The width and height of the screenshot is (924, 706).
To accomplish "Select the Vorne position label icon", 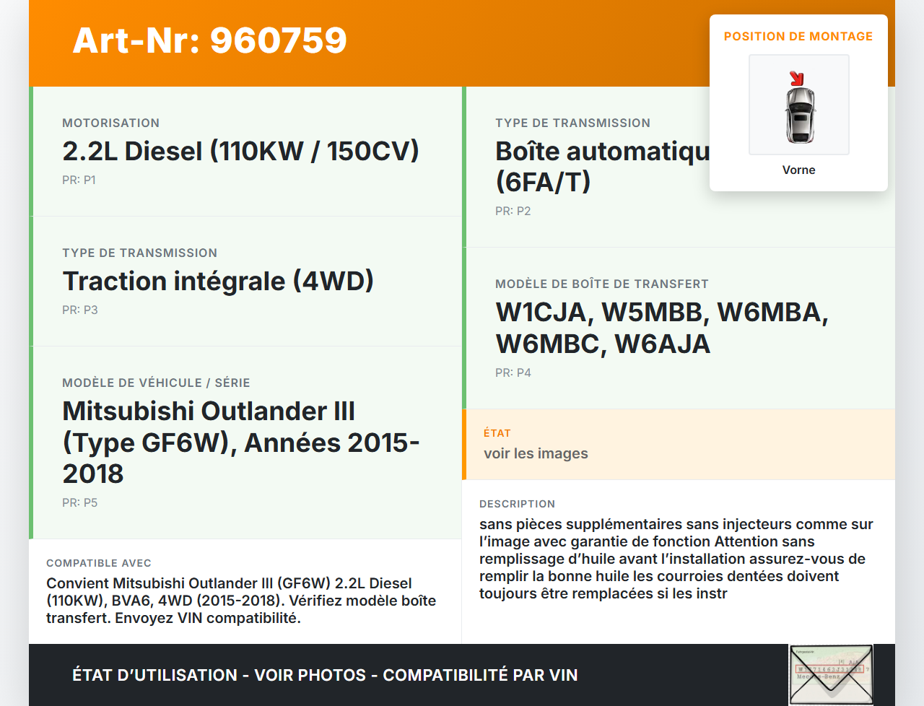I will click(798, 170).
